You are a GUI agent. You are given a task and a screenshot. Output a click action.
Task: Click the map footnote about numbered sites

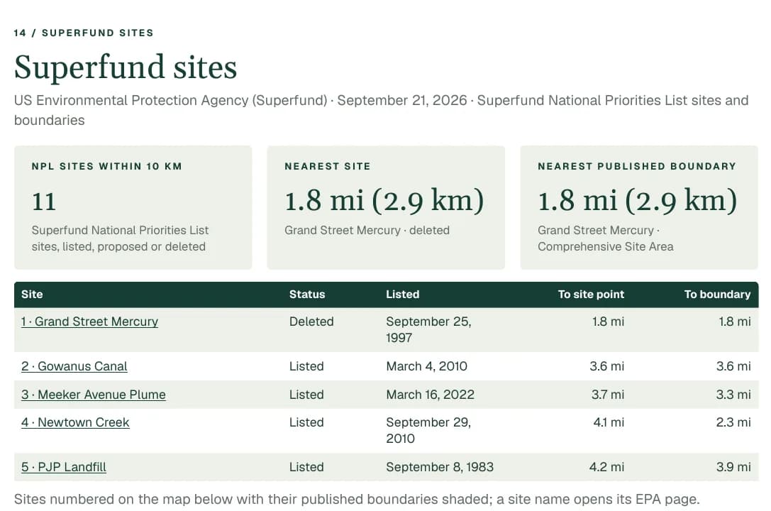point(357,499)
